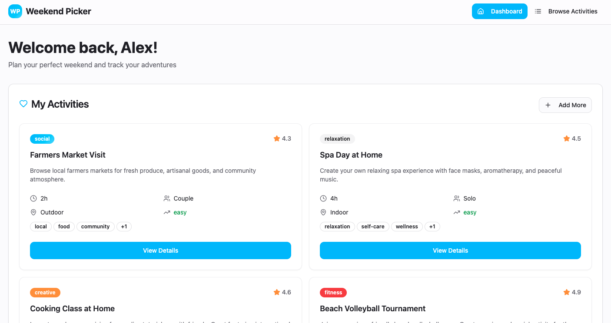This screenshot has height=323, width=611.
Task: Click the WP logo icon
Action: point(15,11)
